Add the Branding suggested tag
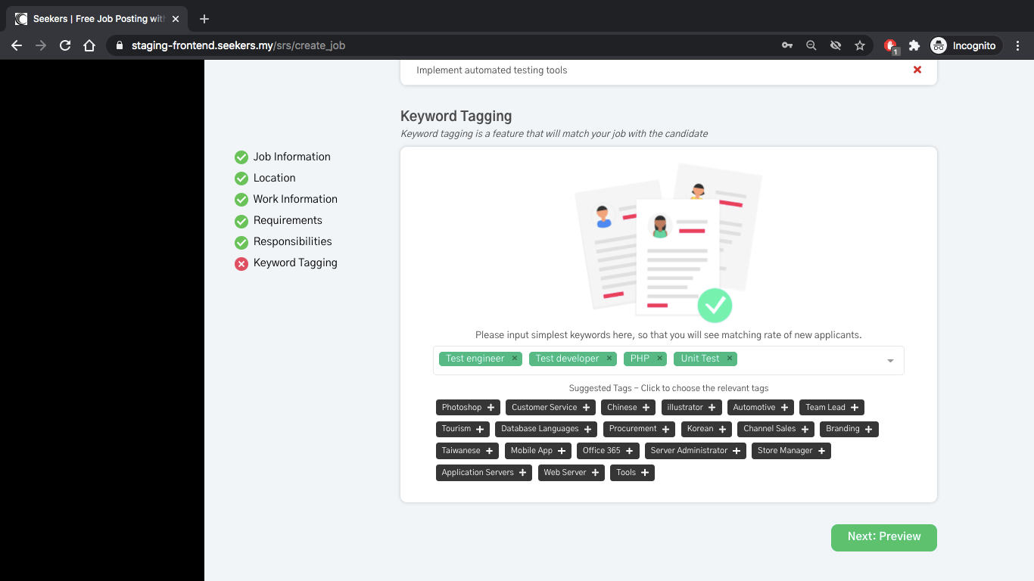Screen dimensions: 1034x581 (849, 429)
